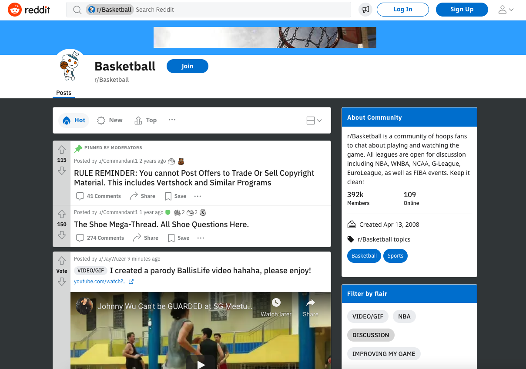Image resolution: width=526 pixels, height=369 pixels.
Task: Upvote the parody BallisLife video post
Action: (x=62, y=260)
